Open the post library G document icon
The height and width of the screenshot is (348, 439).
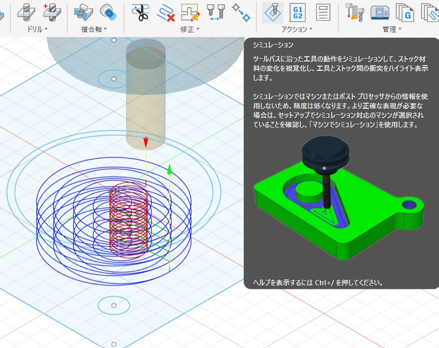pyautogui.click(x=405, y=13)
